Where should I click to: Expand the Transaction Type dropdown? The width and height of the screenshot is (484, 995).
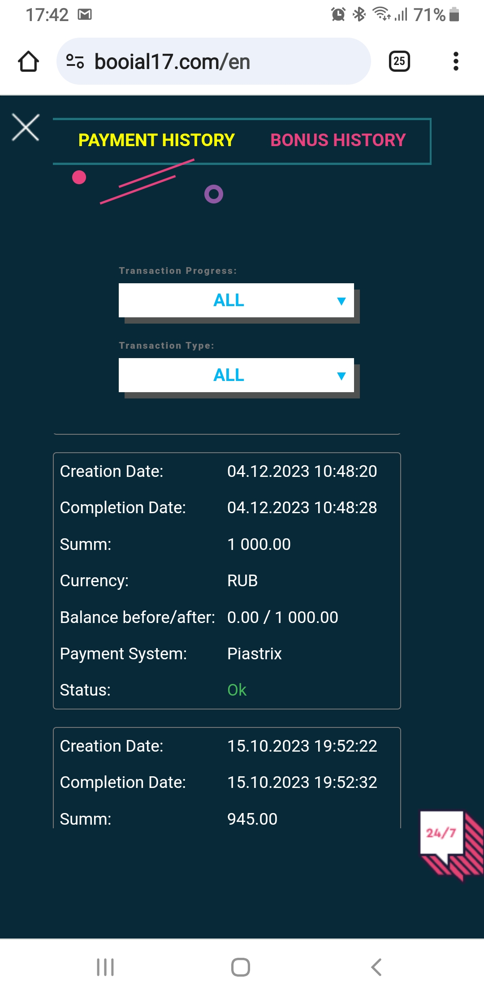(236, 375)
